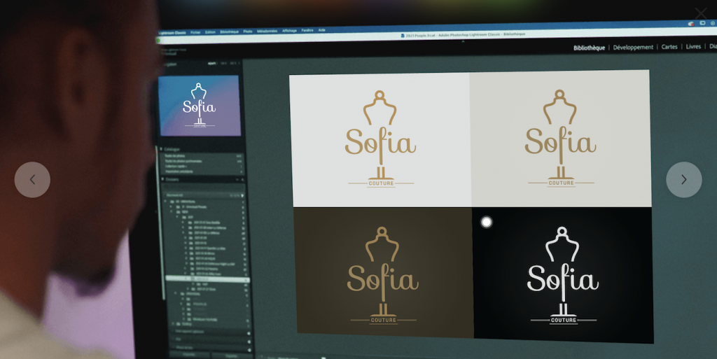Close the lightbox with the X icon
This screenshot has height=359, width=717.
pos(700,13)
